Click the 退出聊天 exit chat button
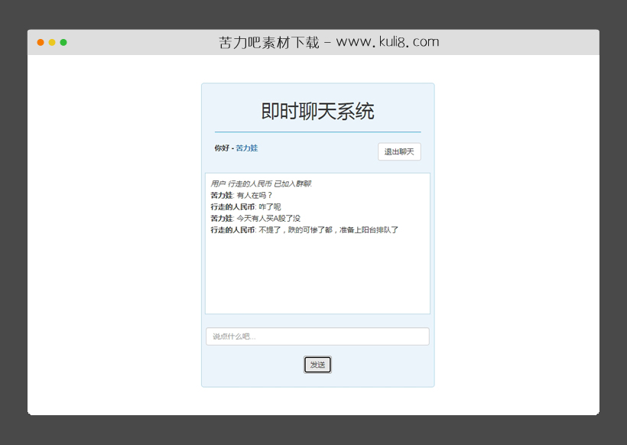 pyautogui.click(x=398, y=151)
